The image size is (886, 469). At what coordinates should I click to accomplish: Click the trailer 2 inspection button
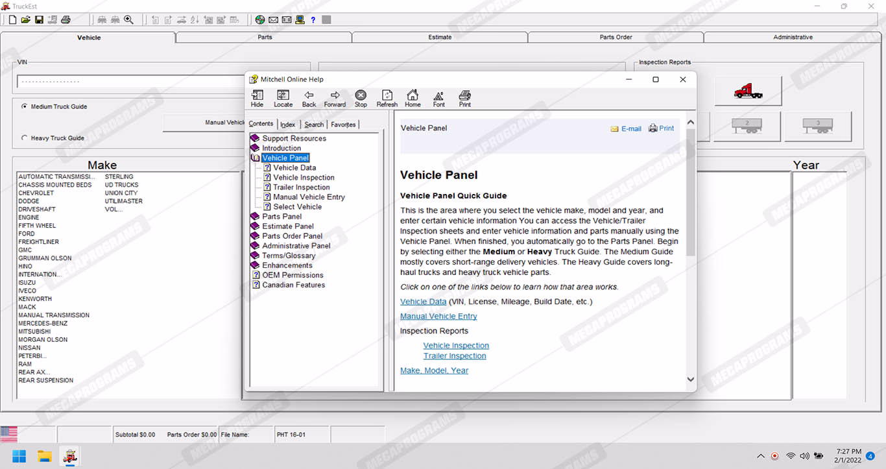point(747,126)
